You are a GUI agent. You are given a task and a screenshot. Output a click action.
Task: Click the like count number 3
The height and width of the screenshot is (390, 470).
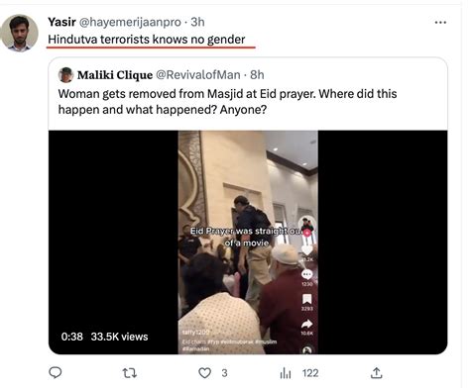pyautogui.click(x=224, y=373)
